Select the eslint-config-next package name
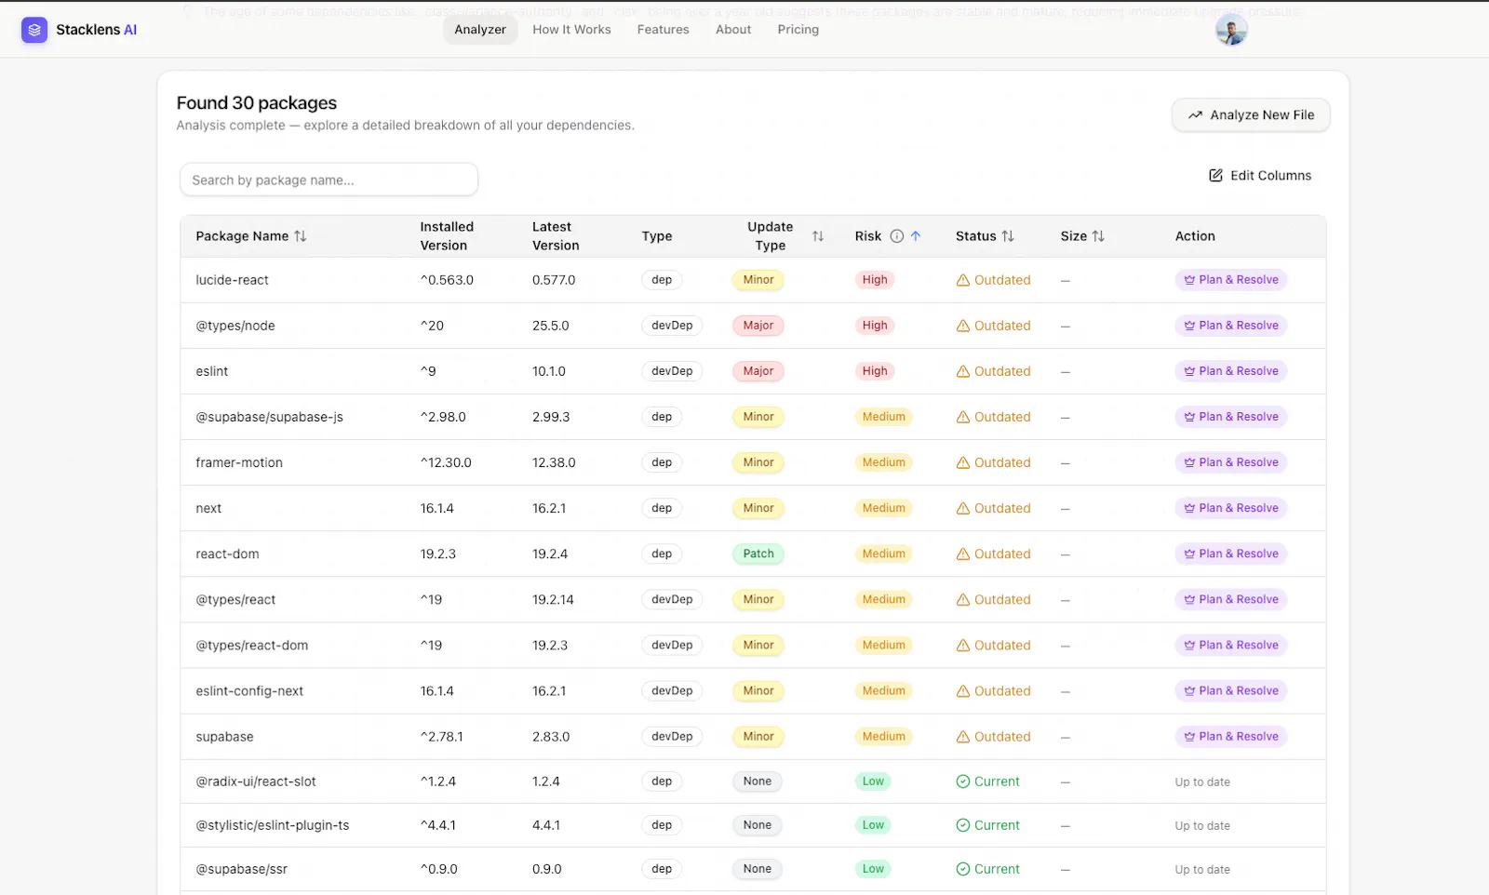The width and height of the screenshot is (1489, 895). tap(249, 691)
